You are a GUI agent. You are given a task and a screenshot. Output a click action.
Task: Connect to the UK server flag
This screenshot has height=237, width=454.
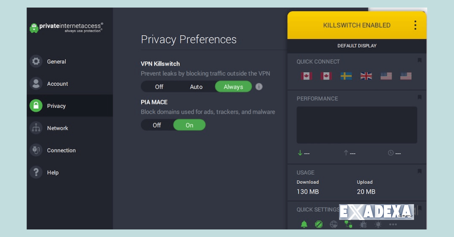pos(366,76)
